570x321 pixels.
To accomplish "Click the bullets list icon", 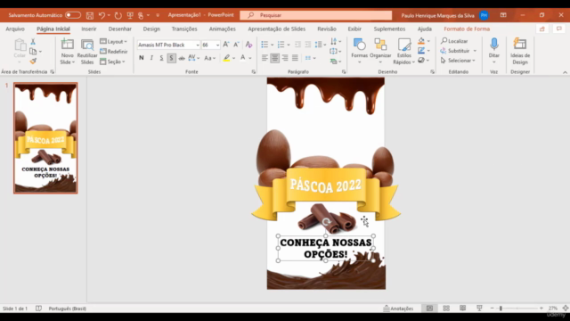I will [x=265, y=45].
